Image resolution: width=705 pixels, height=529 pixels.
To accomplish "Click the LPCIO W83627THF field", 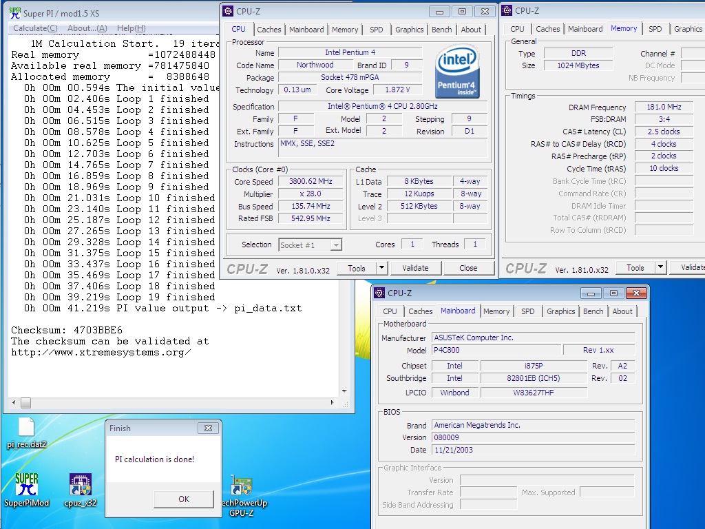I will tap(534, 393).
